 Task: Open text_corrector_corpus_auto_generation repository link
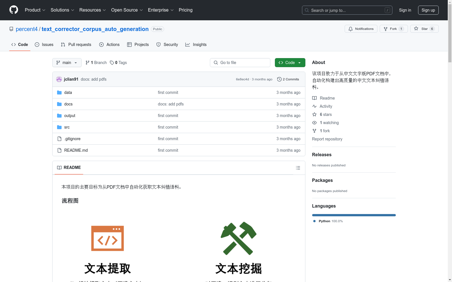pos(95,29)
